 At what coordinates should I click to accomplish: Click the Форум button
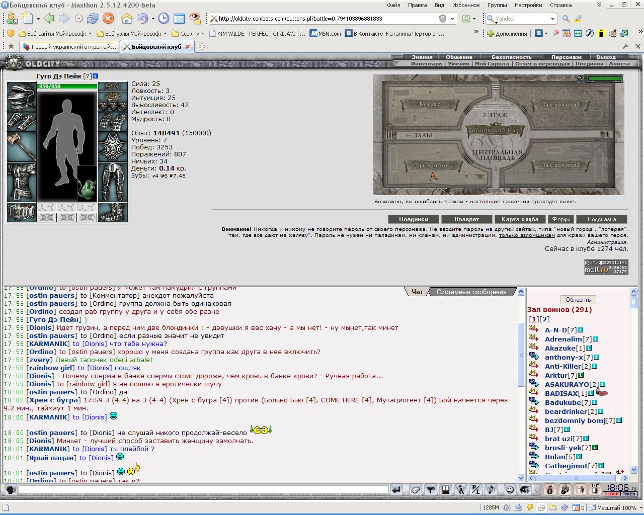(560, 219)
